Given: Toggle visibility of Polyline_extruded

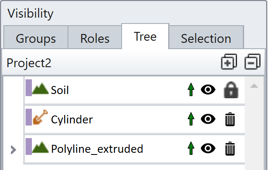Looking at the screenshot, I should pos(208,149).
